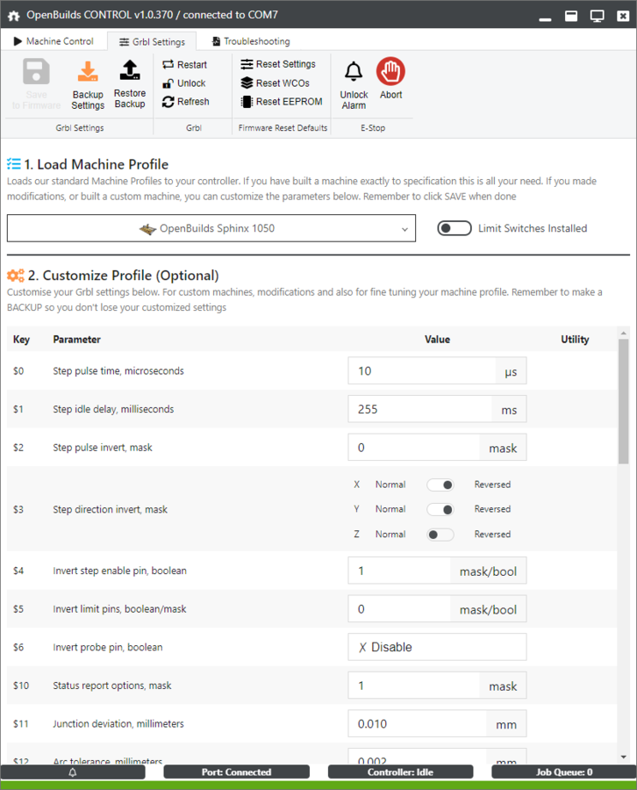Click the settings table vertical scrollbar
The height and width of the screenshot is (790, 637).
[x=623, y=402]
